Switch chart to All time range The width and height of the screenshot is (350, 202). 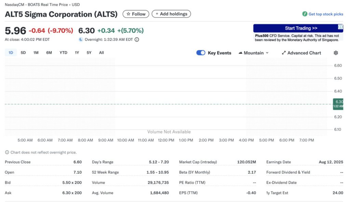coord(102,53)
